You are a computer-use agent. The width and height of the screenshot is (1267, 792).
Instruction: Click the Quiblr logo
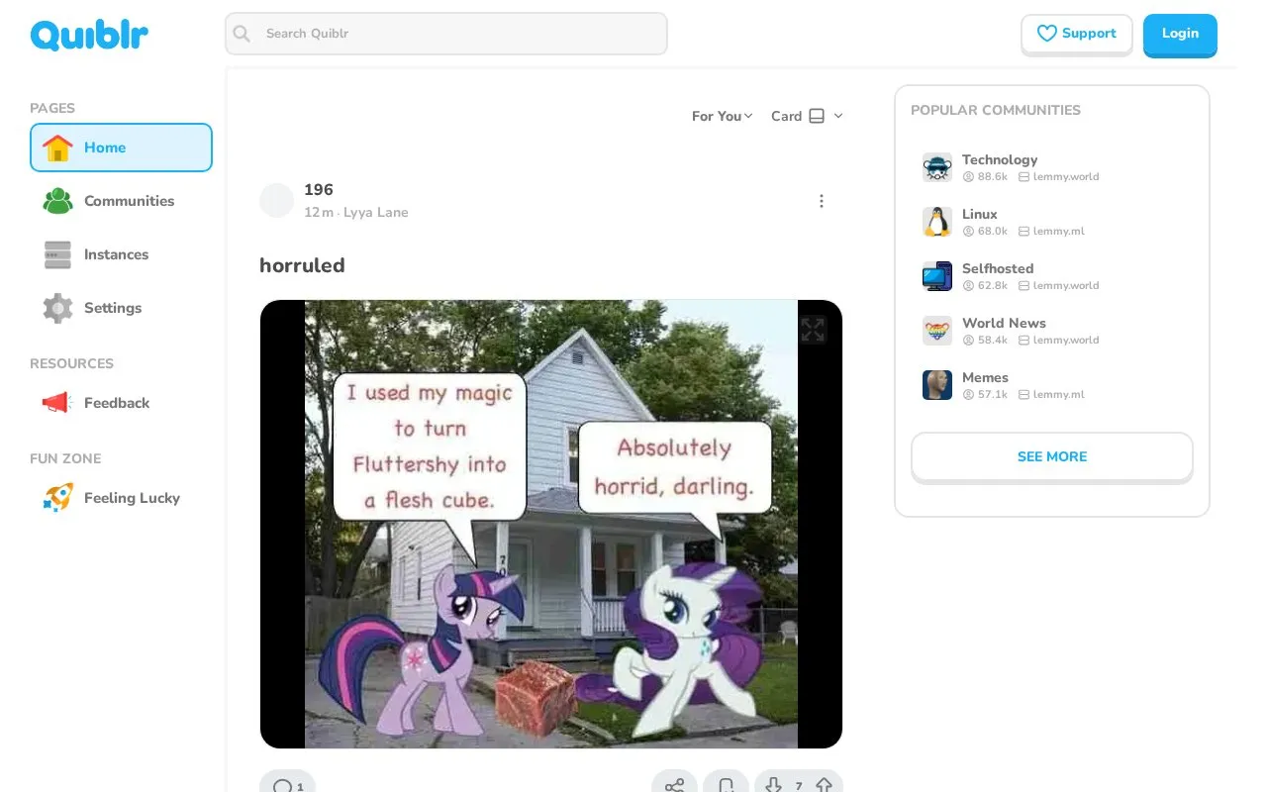point(89,35)
